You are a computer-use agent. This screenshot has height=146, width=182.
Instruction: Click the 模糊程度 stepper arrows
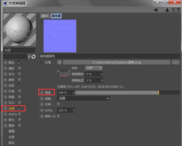[102, 80]
